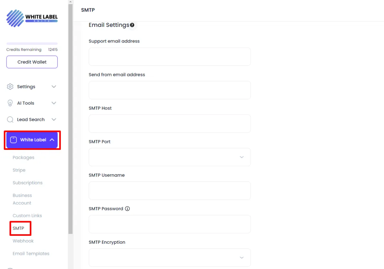Expand the AI Tools chevron
The image size is (384, 269).
[x=54, y=103]
